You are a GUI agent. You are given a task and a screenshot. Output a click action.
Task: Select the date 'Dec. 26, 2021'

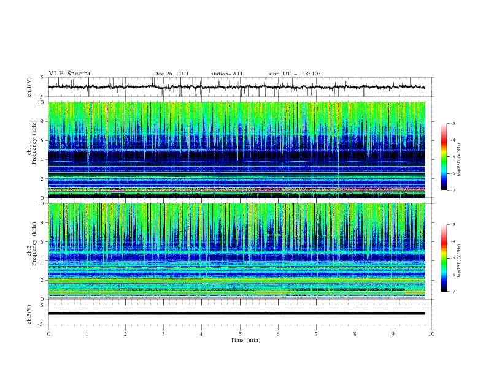[171, 74]
